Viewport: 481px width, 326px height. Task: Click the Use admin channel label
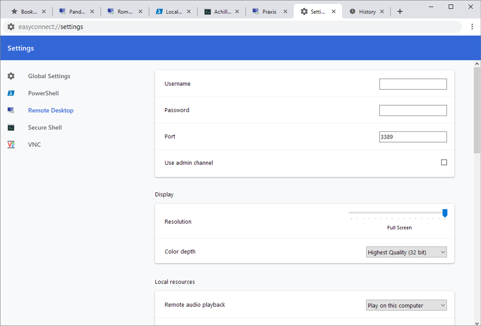click(x=189, y=163)
